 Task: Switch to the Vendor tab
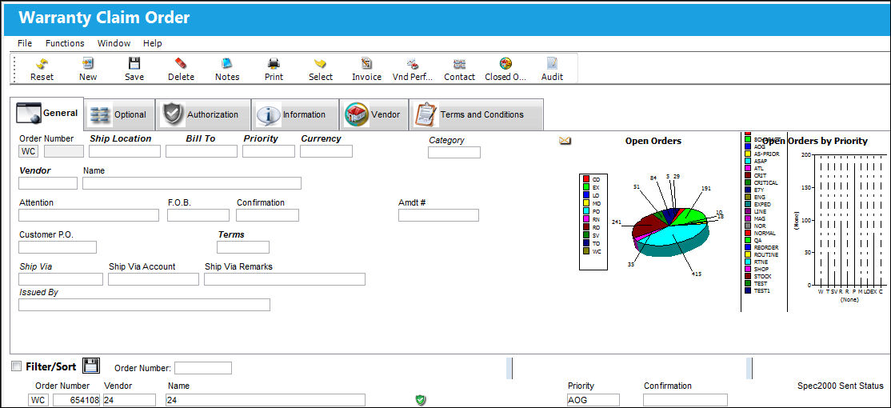coord(374,114)
